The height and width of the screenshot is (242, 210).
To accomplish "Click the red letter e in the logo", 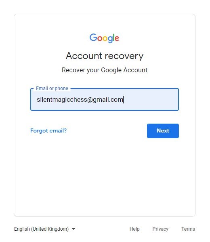I will [x=117, y=38].
